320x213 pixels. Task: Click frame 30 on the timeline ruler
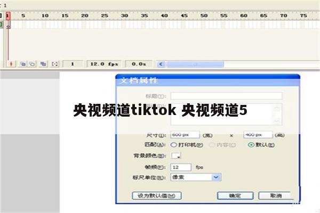coord(124,15)
